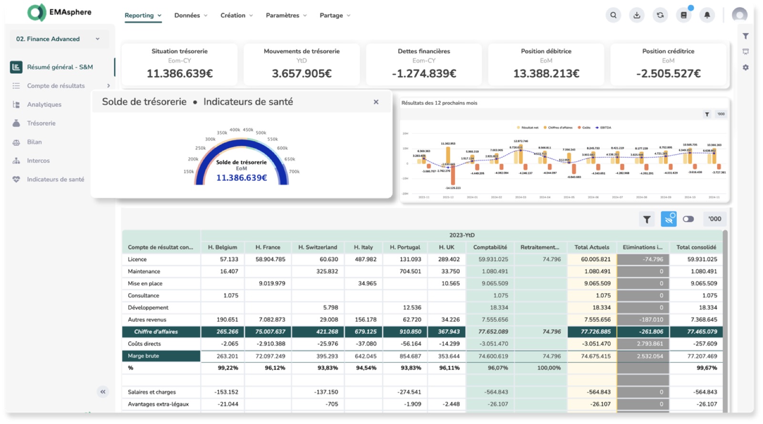This screenshot has height=424, width=763.
Task: Click the filter funnel icon in right sidebar
Action: 745,36
